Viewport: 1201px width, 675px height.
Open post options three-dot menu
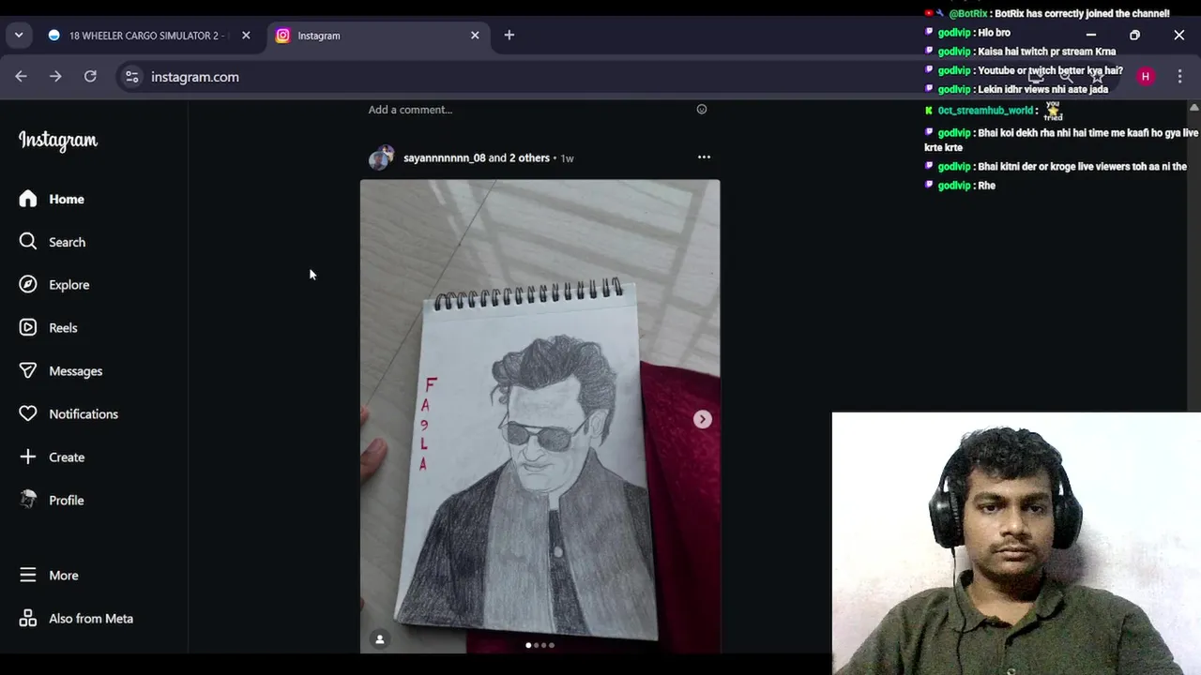[x=704, y=157]
